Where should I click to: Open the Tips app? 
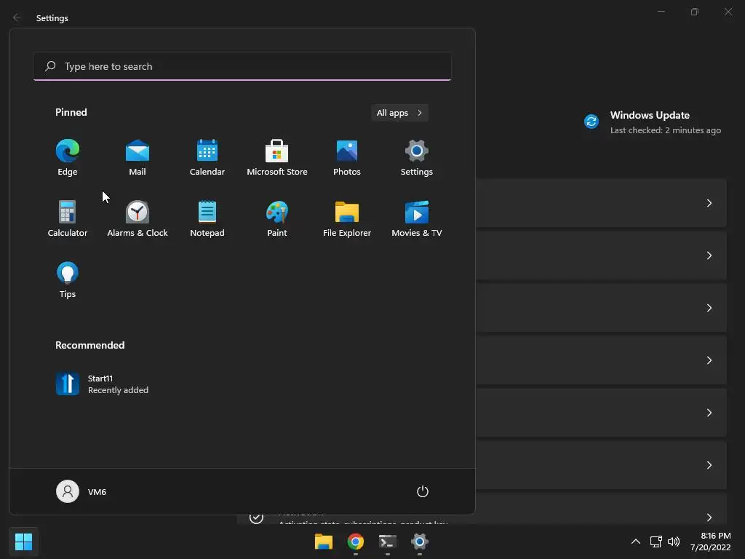point(68,280)
